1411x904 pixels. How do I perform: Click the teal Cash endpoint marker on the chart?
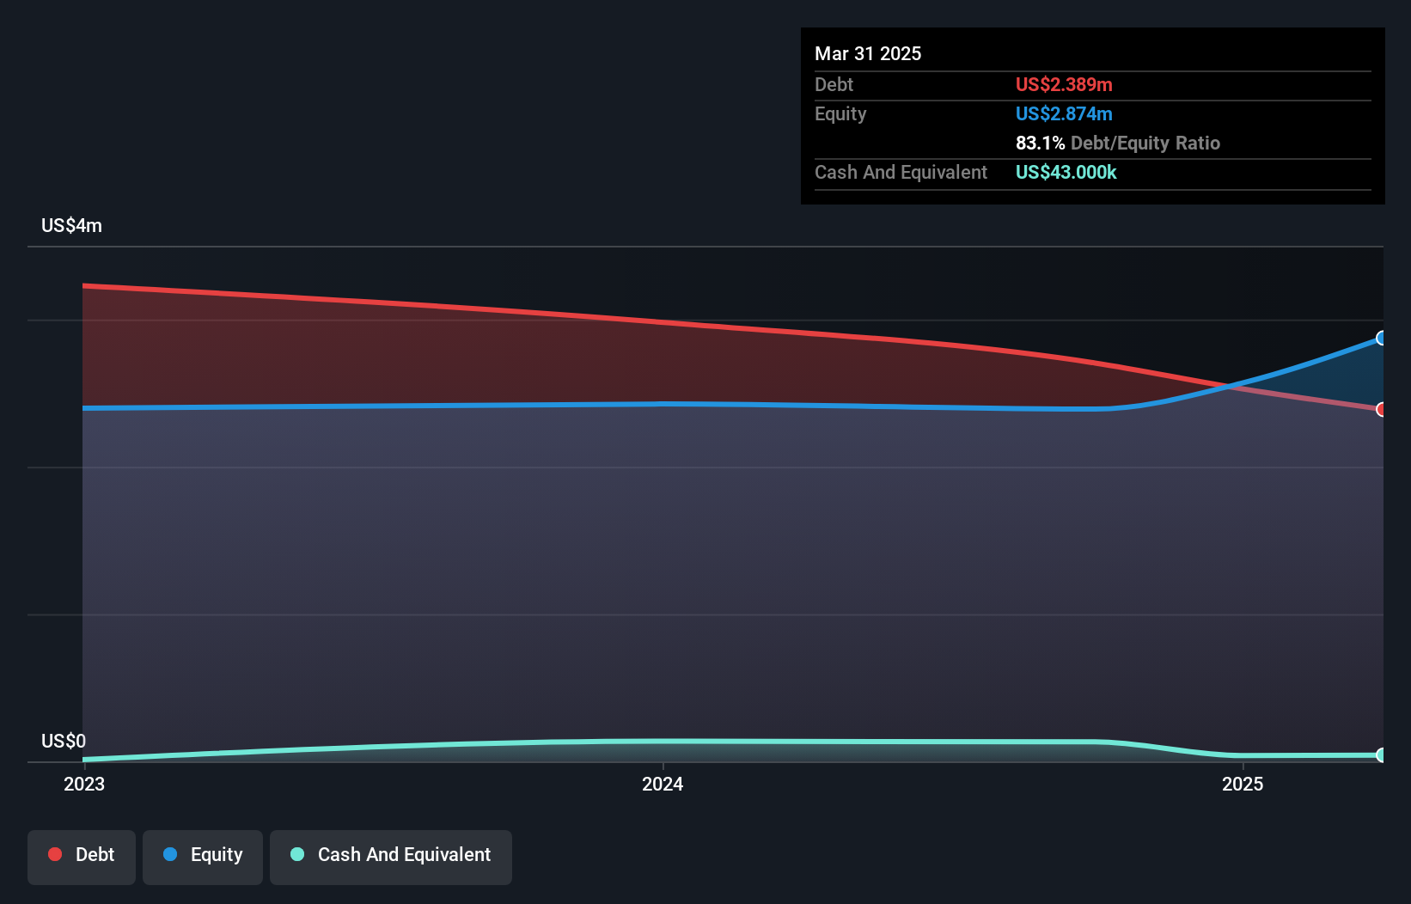1381,754
